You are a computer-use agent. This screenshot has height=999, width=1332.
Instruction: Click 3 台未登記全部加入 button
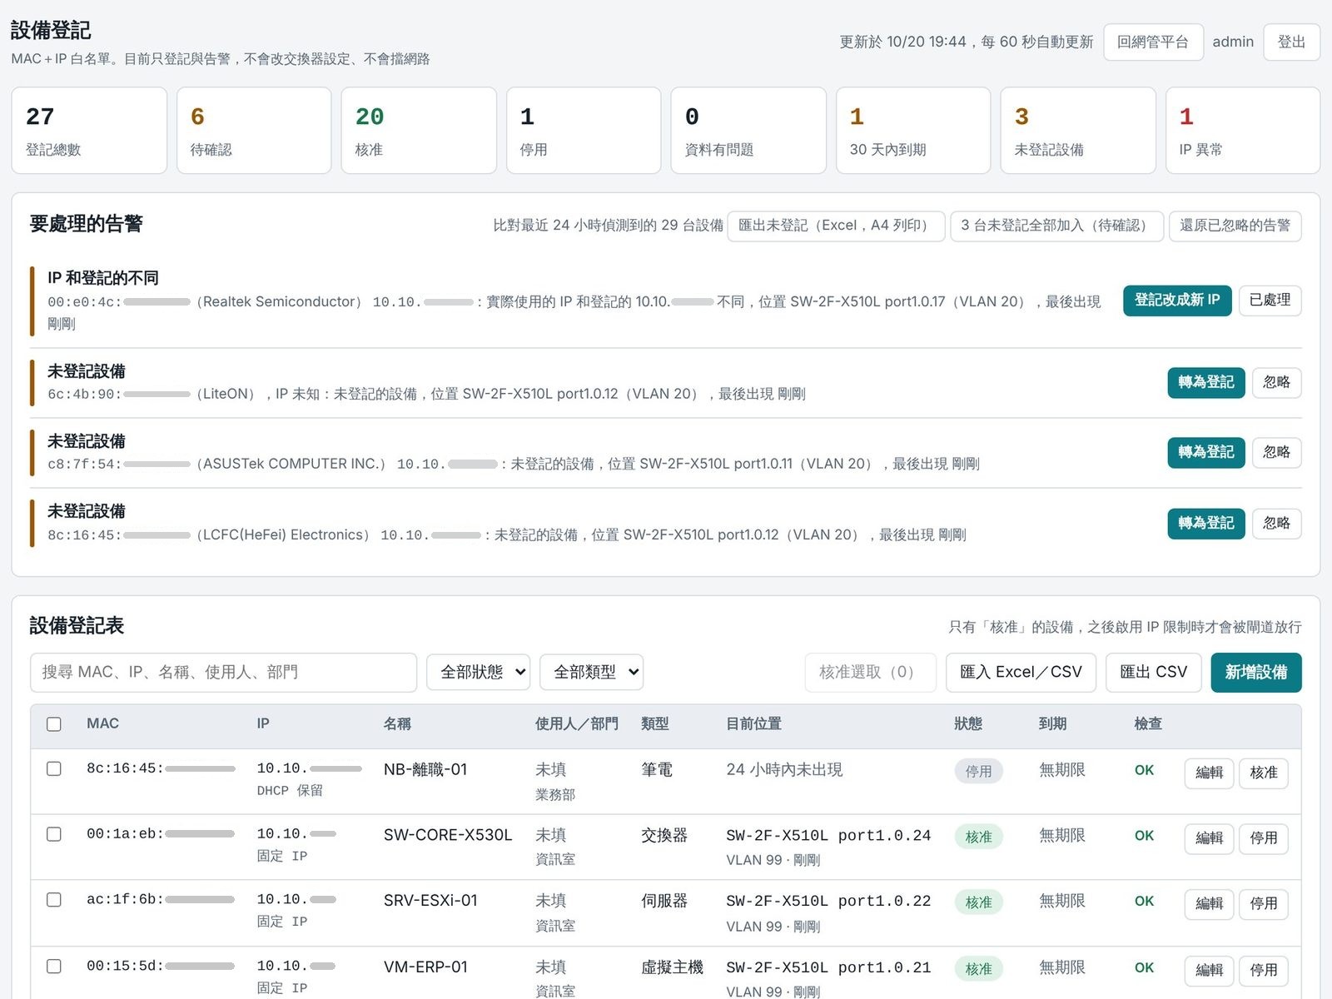click(1056, 226)
